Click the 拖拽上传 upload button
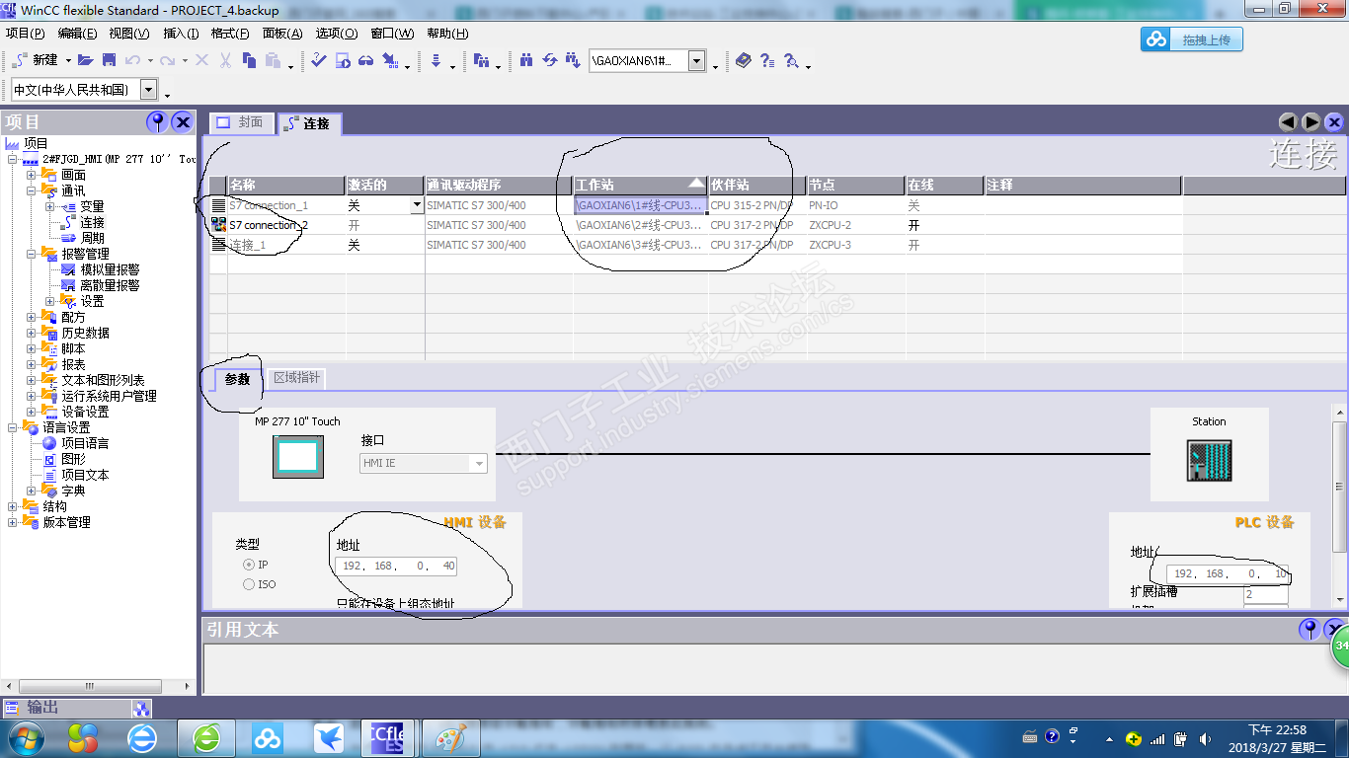The width and height of the screenshot is (1349, 758). [1192, 39]
